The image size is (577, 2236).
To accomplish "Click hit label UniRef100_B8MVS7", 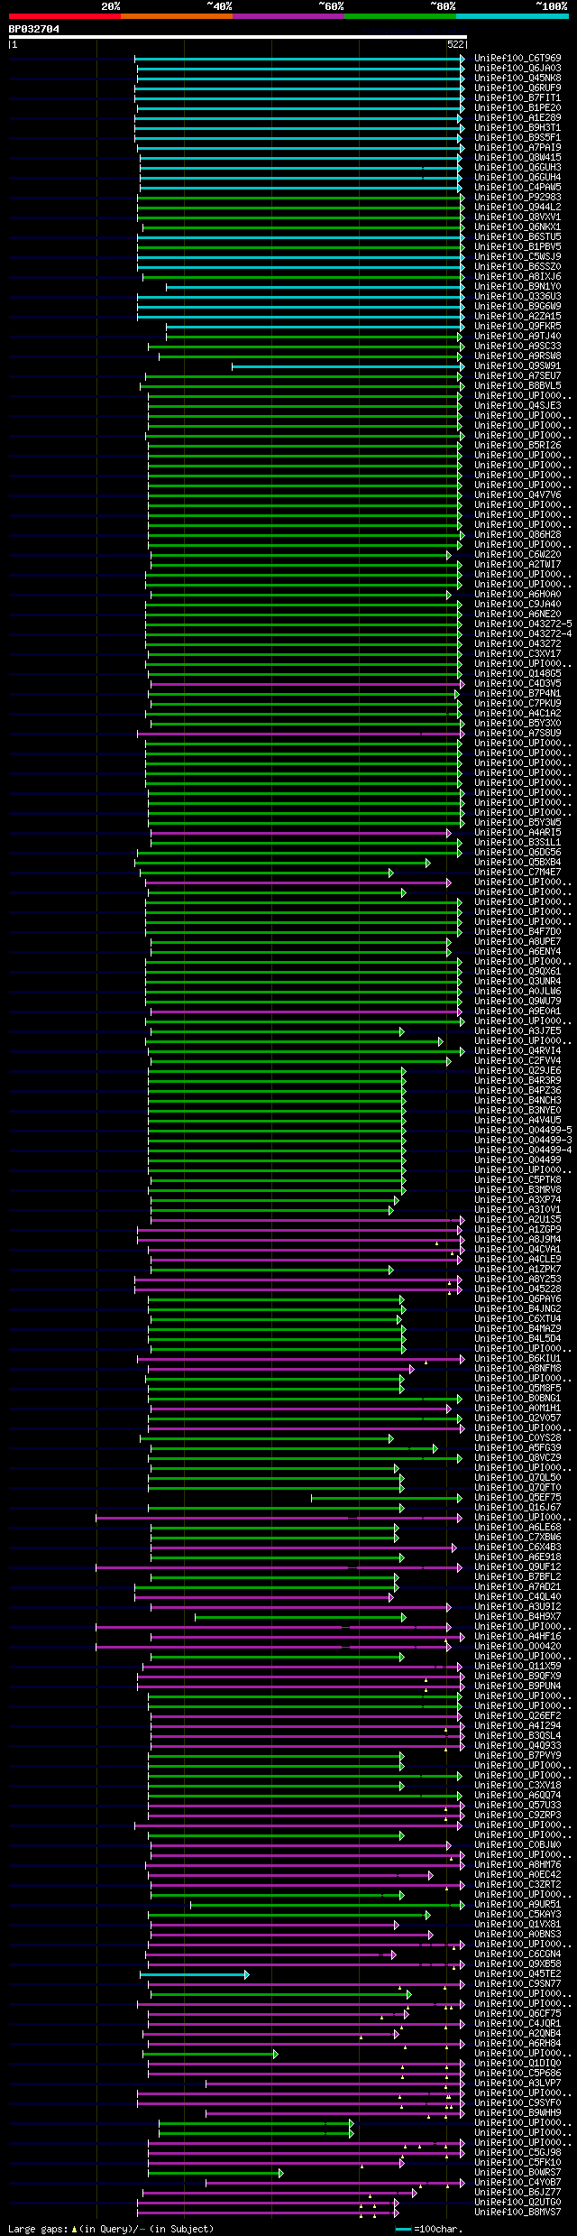I will pos(517,2213).
